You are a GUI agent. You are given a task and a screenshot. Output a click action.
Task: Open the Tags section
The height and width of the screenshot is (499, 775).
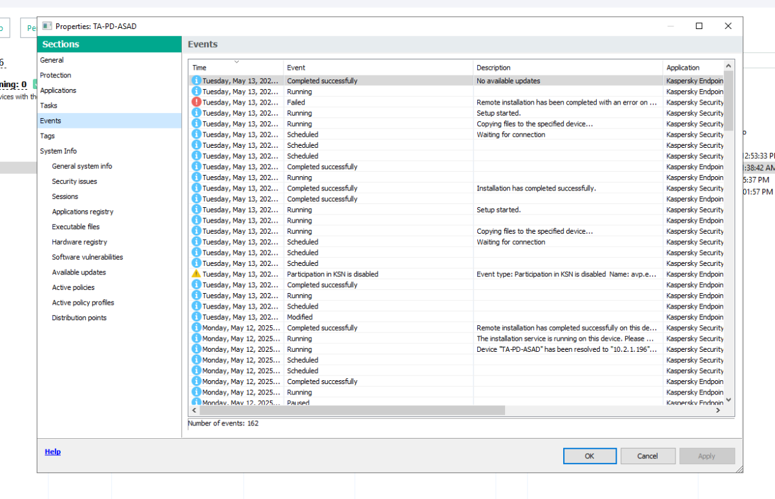[x=47, y=136]
